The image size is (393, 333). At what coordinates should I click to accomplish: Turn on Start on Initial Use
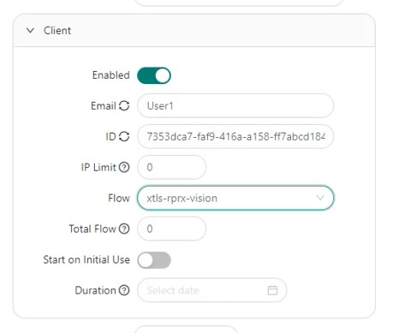tap(154, 260)
